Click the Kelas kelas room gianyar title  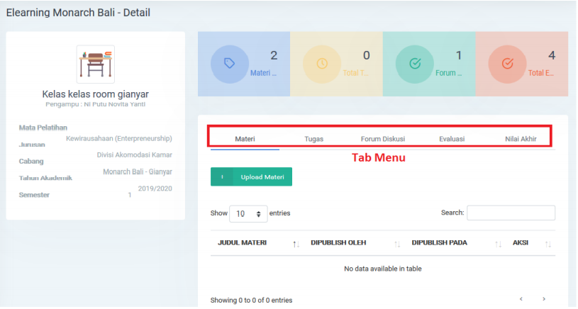pyautogui.click(x=95, y=94)
